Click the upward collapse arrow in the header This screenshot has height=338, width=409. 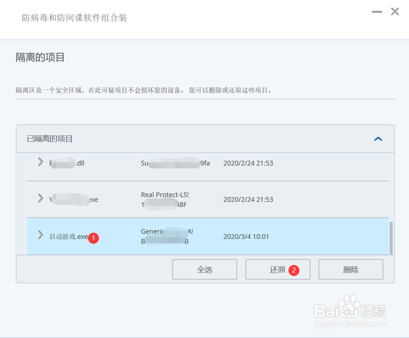pos(378,139)
